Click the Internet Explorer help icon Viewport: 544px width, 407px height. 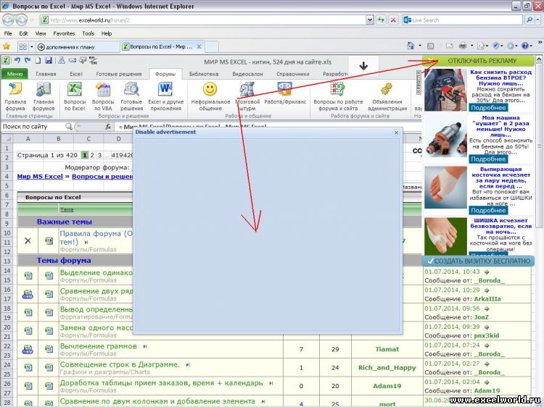[524, 46]
